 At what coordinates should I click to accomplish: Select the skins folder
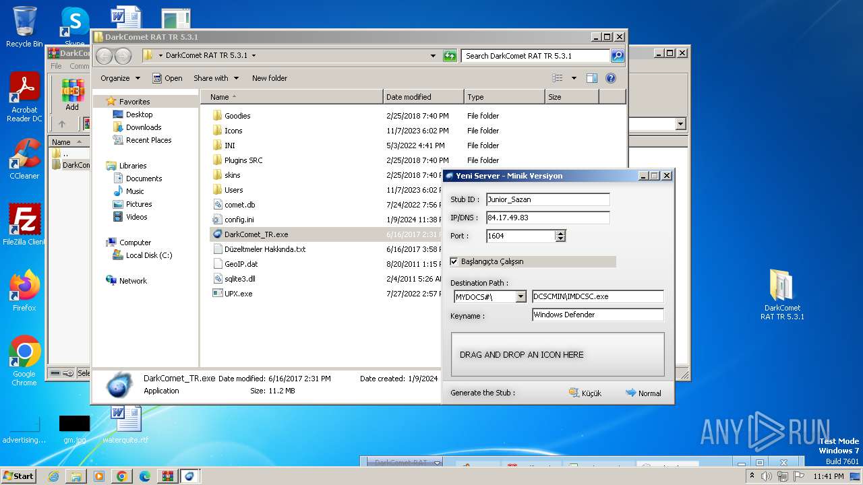pyautogui.click(x=232, y=175)
